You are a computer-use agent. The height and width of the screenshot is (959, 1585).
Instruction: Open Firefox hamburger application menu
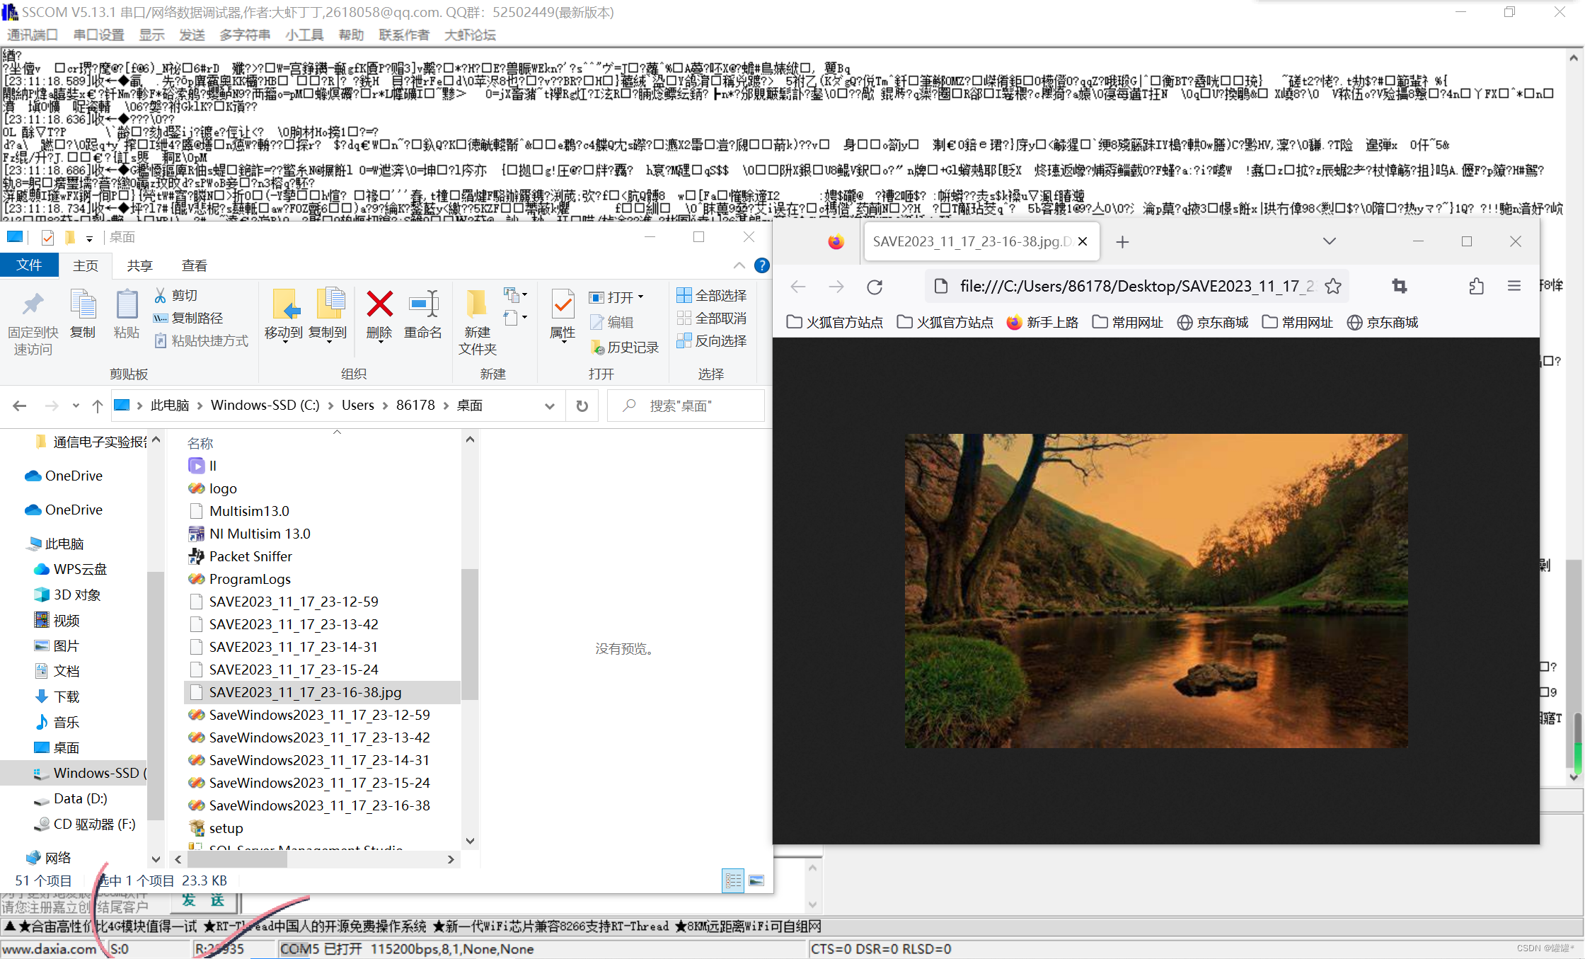(x=1514, y=286)
